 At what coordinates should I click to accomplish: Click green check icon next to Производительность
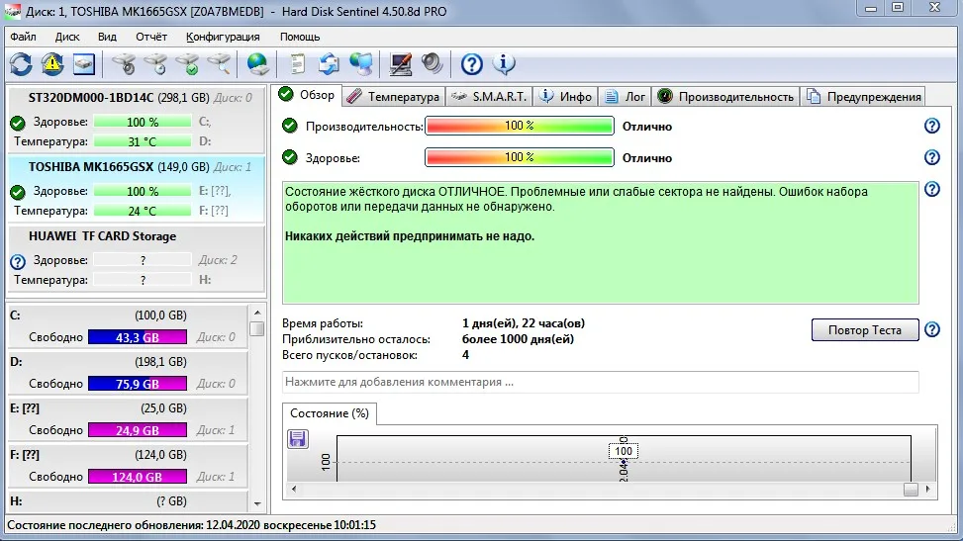point(289,126)
